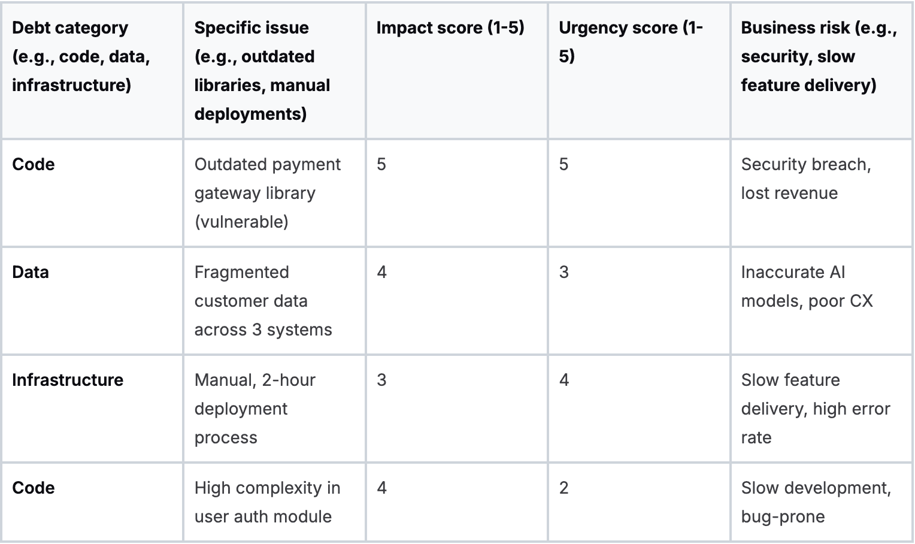Click "High complexity in user auth module" cell
The image size is (915, 544).
pyautogui.click(x=267, y=502)
